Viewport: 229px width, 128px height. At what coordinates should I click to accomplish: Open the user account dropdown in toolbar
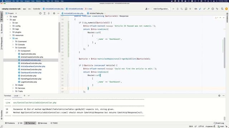pyautogui.click(x=147, y=9)
